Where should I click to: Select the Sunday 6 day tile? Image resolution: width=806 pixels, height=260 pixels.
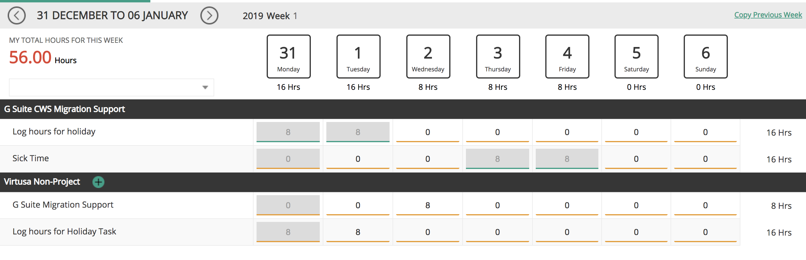(705, 57)
